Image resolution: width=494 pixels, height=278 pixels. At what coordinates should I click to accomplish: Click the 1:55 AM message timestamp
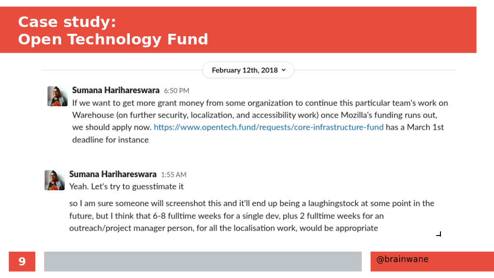(174, 175)
